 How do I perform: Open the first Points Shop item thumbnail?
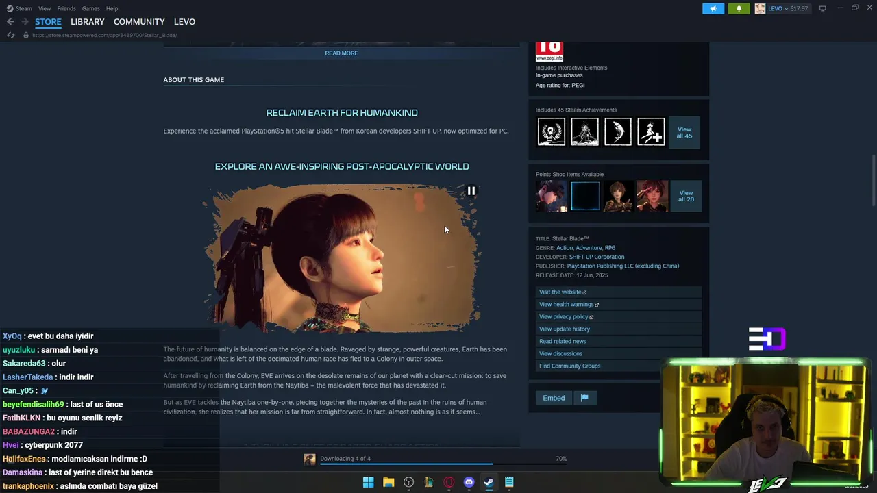pyautogui.click(x=552, y=196)
